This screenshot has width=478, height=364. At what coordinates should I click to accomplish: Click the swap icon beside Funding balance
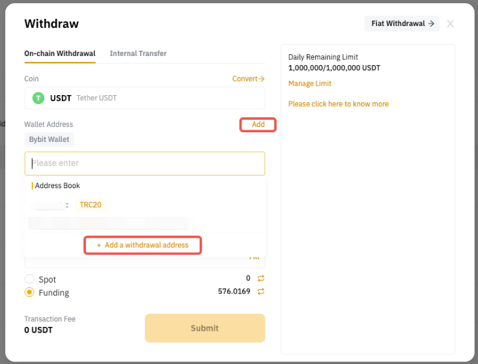coord(261,292)
